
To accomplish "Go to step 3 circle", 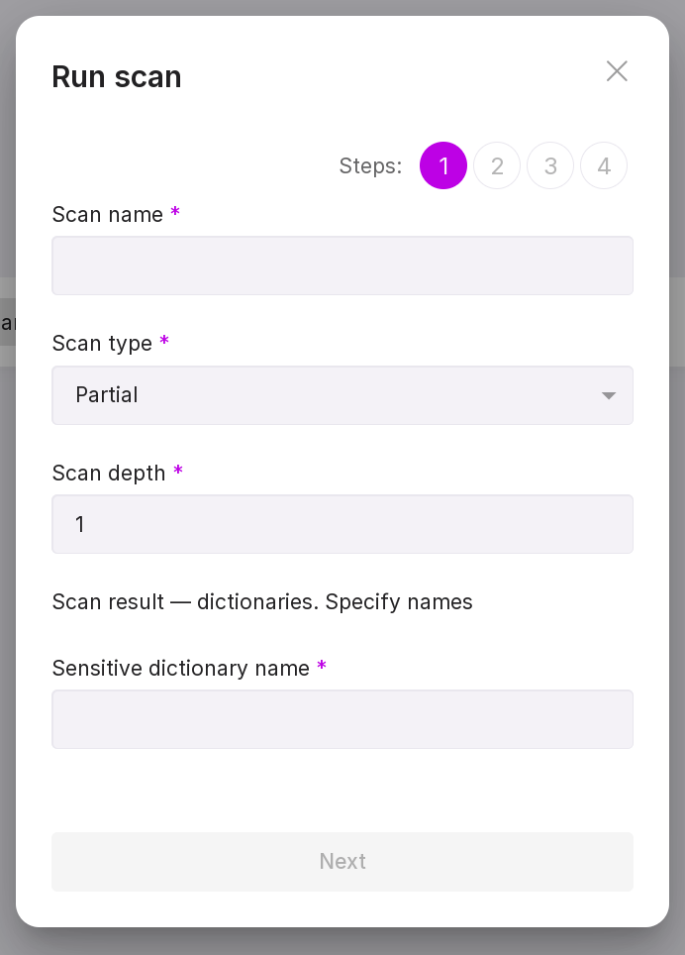I will coord(550,165).
